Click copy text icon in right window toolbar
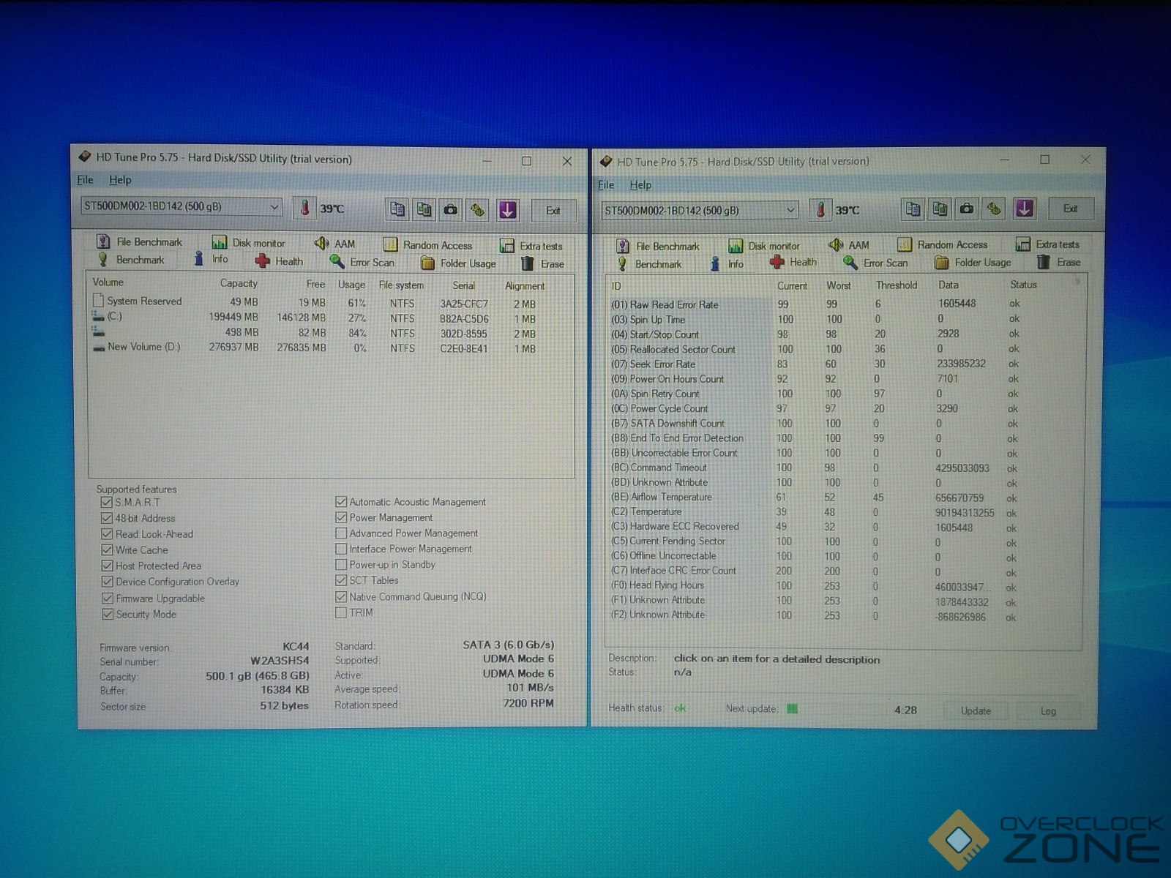This screenshot has height=878, width=1171. (x=913, y=209)
